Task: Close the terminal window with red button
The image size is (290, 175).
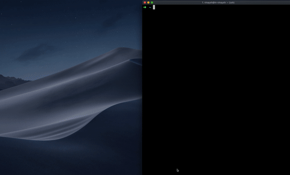Action: (145, 2)
